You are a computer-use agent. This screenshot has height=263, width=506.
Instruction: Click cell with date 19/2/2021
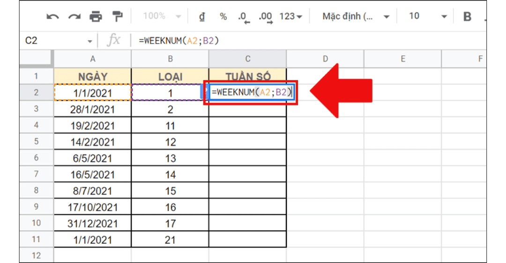coord(93,125)
